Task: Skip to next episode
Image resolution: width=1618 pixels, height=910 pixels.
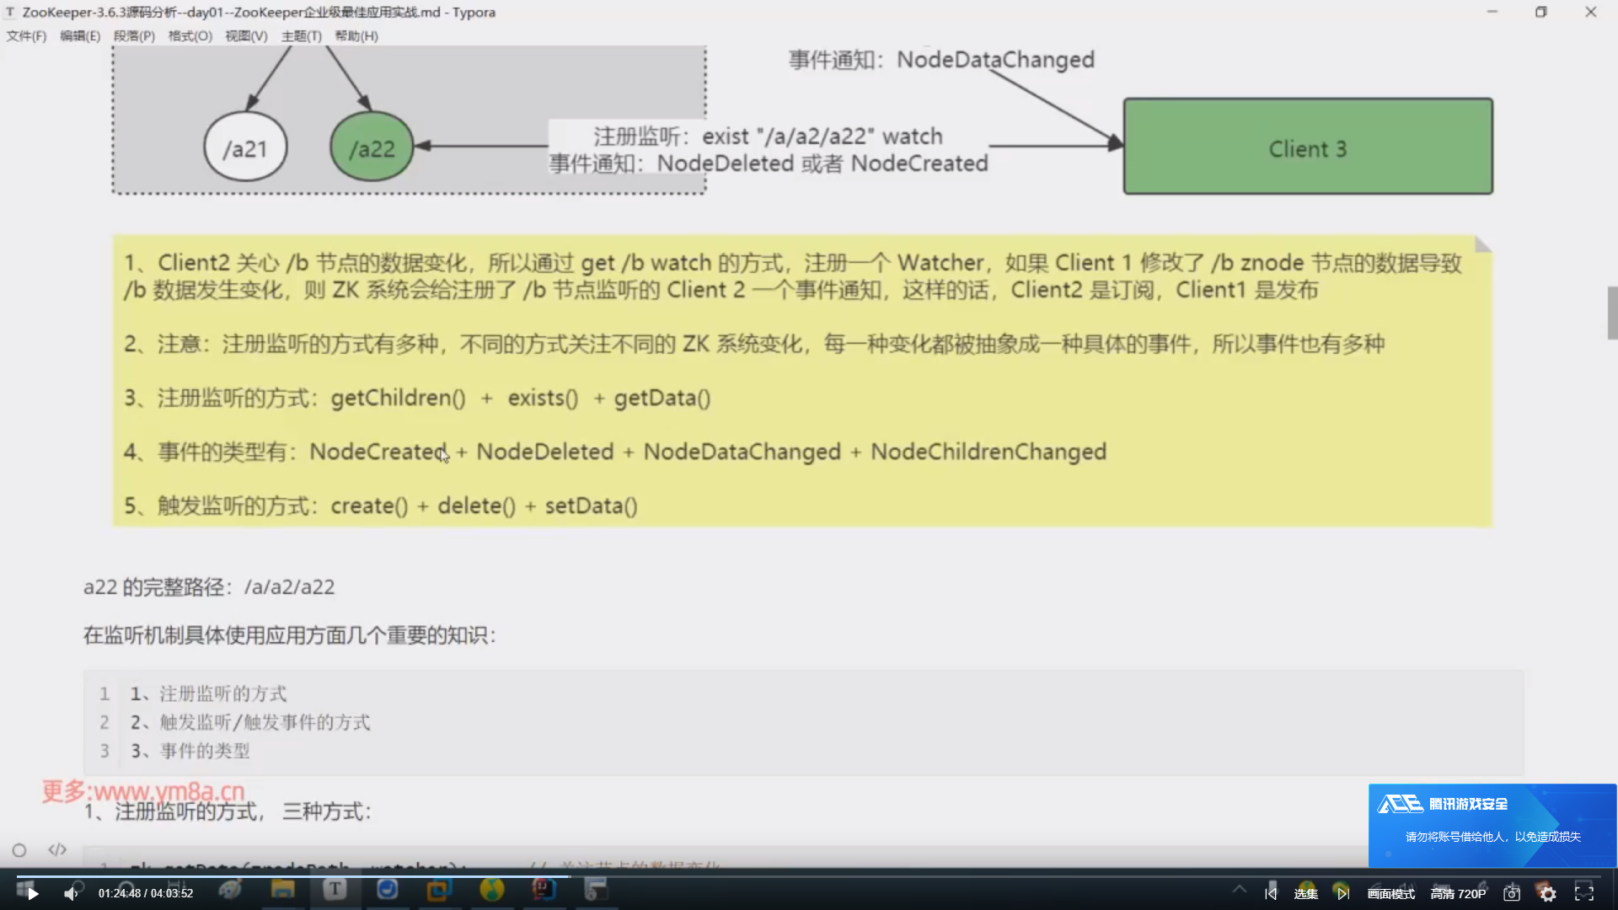Action: tap(1342, 893)
